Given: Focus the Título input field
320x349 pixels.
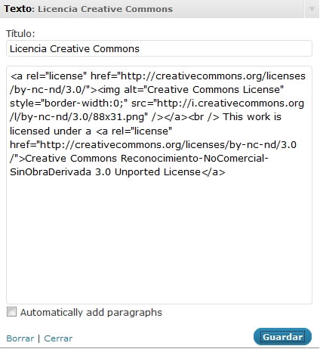Looking at the screenshot, I should pyautogui.click(x=159, y=48).
